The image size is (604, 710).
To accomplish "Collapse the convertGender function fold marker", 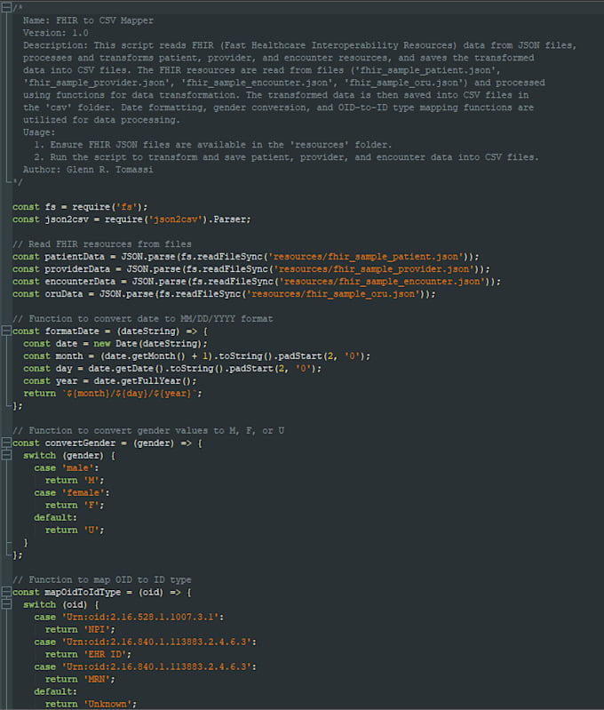I will tap(6, 443).
